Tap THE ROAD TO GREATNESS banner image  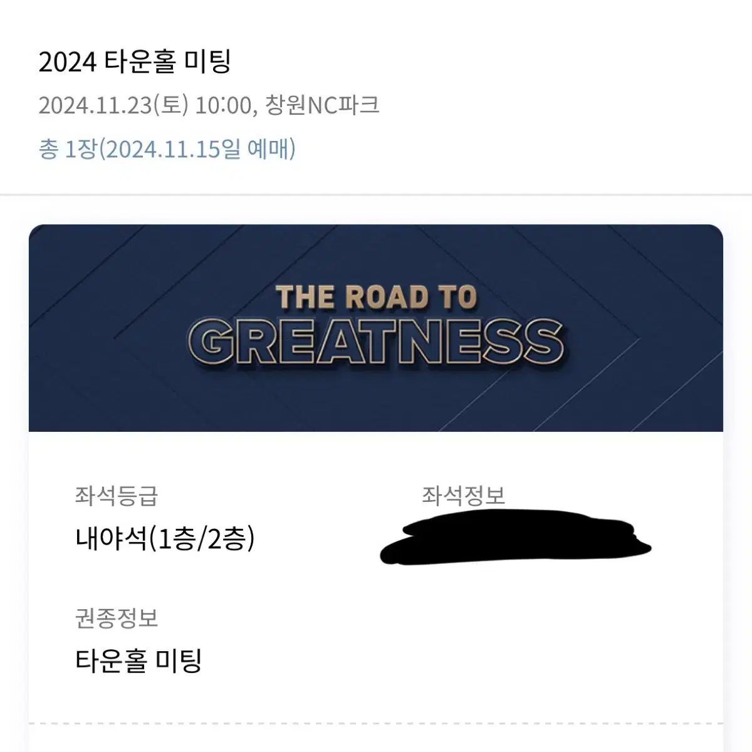click(376, 328)
